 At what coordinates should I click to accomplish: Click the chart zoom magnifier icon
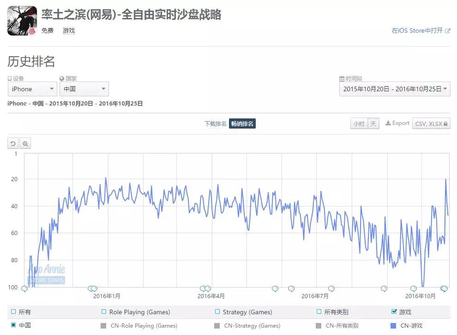coord(25,143)
